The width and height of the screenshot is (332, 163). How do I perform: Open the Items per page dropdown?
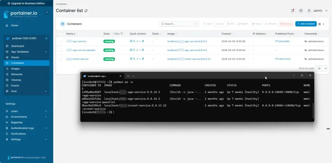(x=321, y=68)
